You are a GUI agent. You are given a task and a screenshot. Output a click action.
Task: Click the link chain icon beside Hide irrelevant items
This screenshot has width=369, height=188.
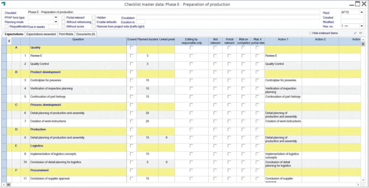(355, 33)
